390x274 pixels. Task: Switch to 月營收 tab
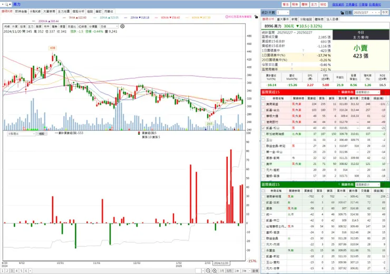[x=109, y=12]
